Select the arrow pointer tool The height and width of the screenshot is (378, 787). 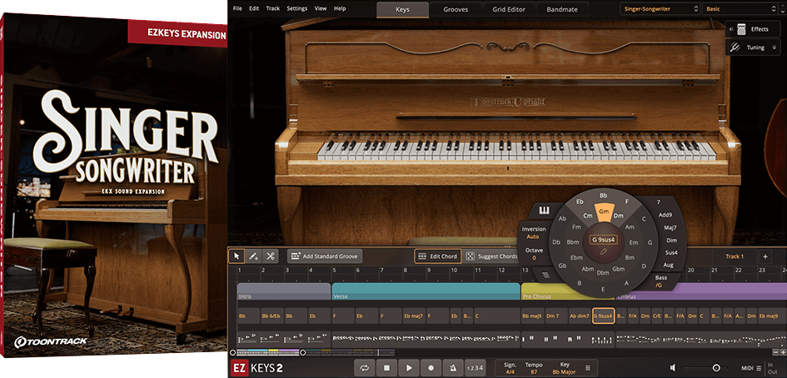(x=237, y=256)
